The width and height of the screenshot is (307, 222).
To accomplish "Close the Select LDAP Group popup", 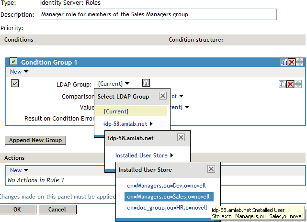I will (162, 96).
